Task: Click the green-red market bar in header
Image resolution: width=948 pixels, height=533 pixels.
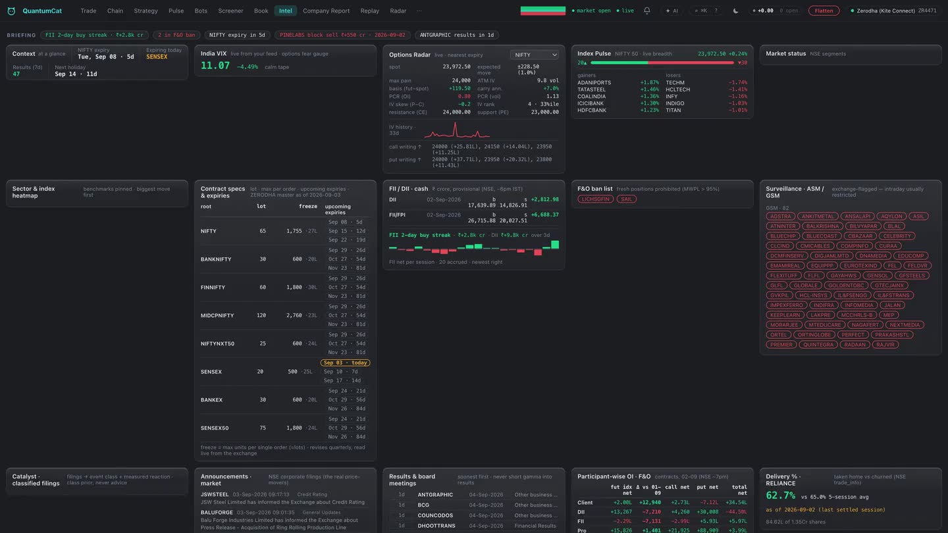Action: (543, 11)
